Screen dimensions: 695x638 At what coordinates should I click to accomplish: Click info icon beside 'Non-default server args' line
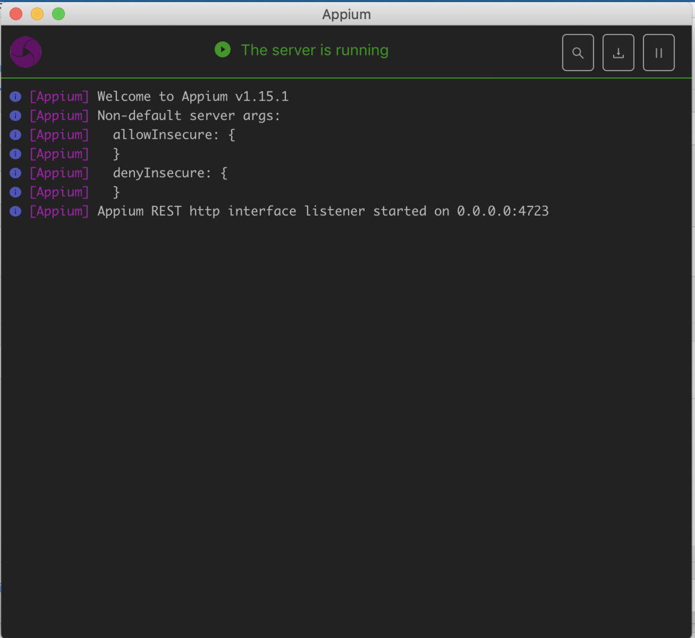pyautogui.click(x=16, y=116)
